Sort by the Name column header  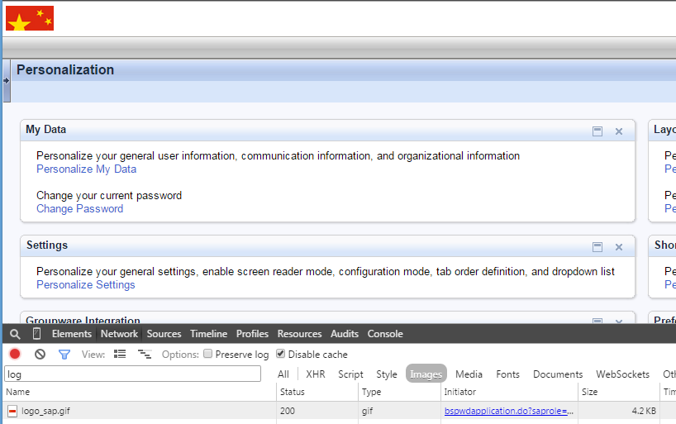pos(140,392)
